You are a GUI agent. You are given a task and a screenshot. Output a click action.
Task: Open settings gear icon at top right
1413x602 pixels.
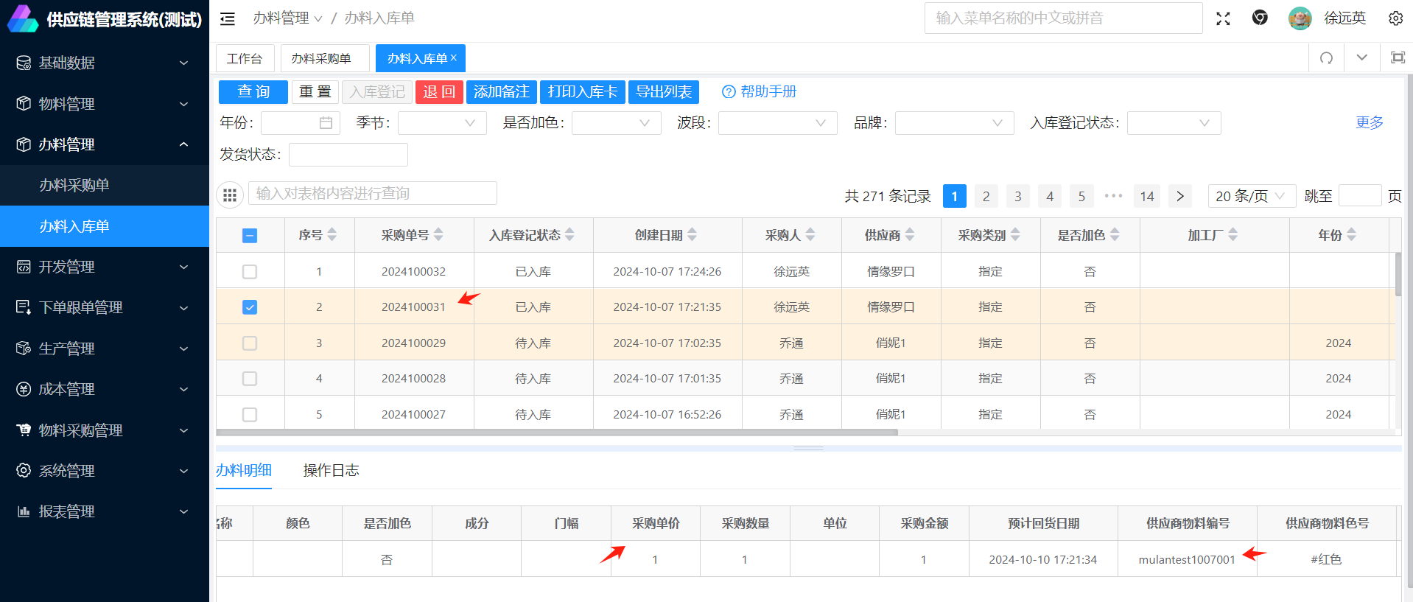[1395, 18]
